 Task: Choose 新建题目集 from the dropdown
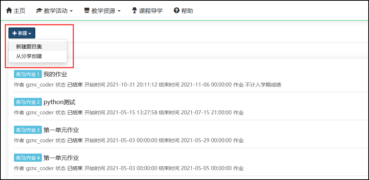coord(38,47)
